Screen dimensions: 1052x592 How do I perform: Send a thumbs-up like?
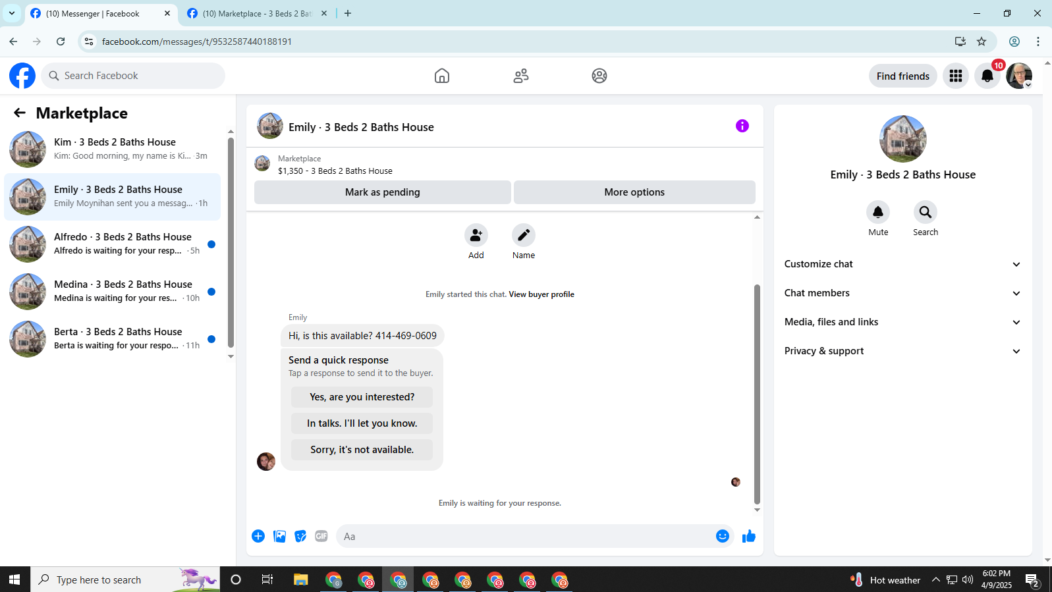tap(749, 536)
